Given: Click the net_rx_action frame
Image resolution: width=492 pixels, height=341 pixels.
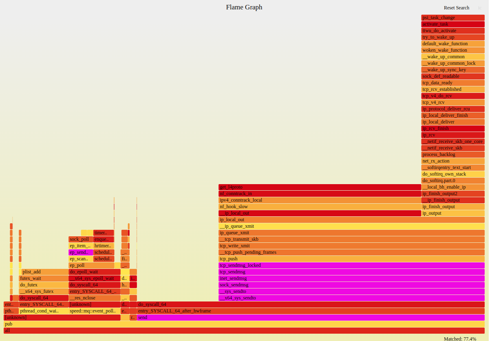Looking at the screenshot, I should (452, 161).
